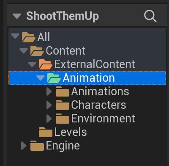The image size is (169, 166).
Task: Expand the Characters subfolder
Action: pyautogui.click(x=49, y=105)
